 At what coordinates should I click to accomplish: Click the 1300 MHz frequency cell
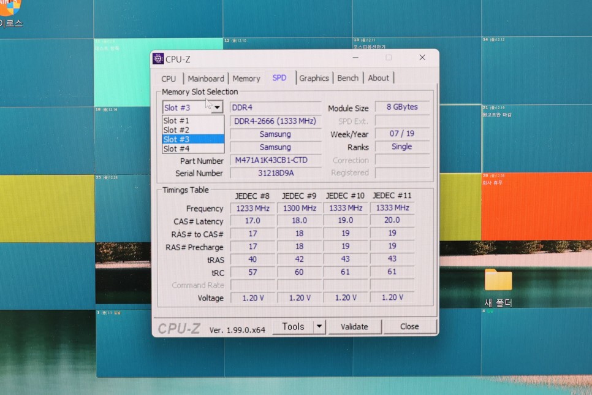click(x=300, y=209)
